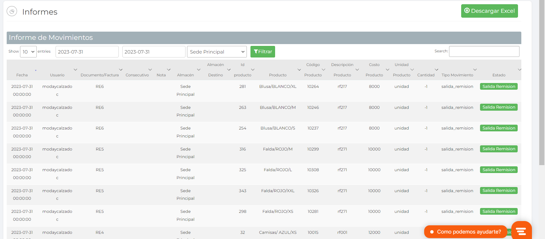Click the end date field

tap(154, 52)
